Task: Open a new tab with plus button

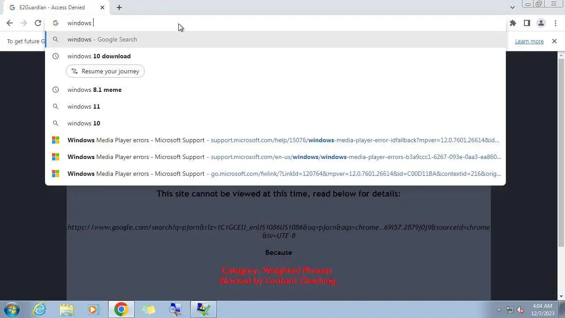Action: (x=119, y=8)
